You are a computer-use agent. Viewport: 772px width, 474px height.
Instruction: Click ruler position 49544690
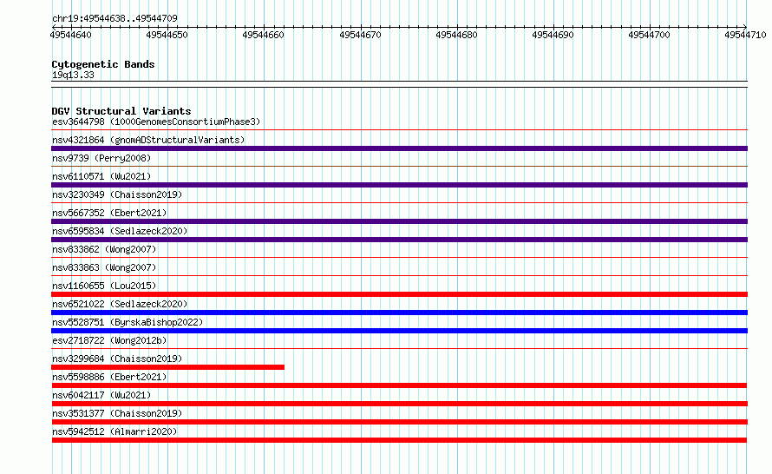pyautogui.click(x=553, y=35)
